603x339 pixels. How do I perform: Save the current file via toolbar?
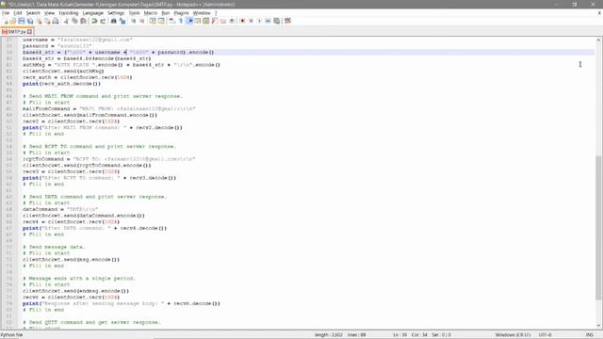click(22, 21)
